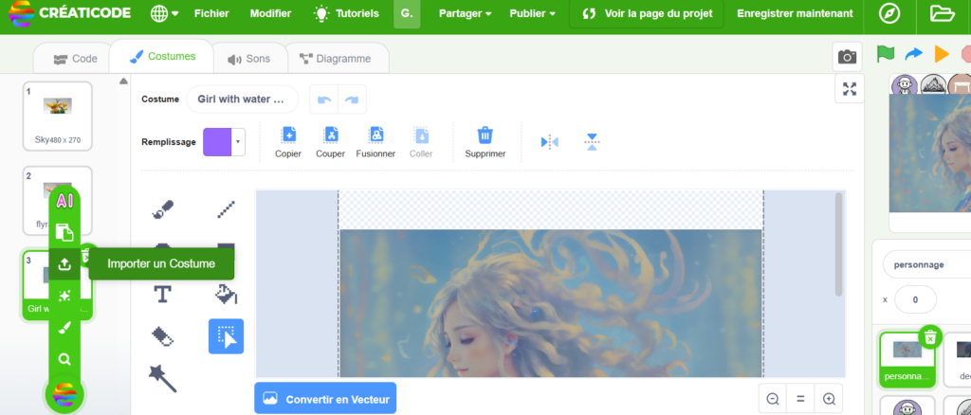Click the sprite name field personnage
Image resolution: width=971 pixels, height=415 pixels.
click(x=926, y=264)
